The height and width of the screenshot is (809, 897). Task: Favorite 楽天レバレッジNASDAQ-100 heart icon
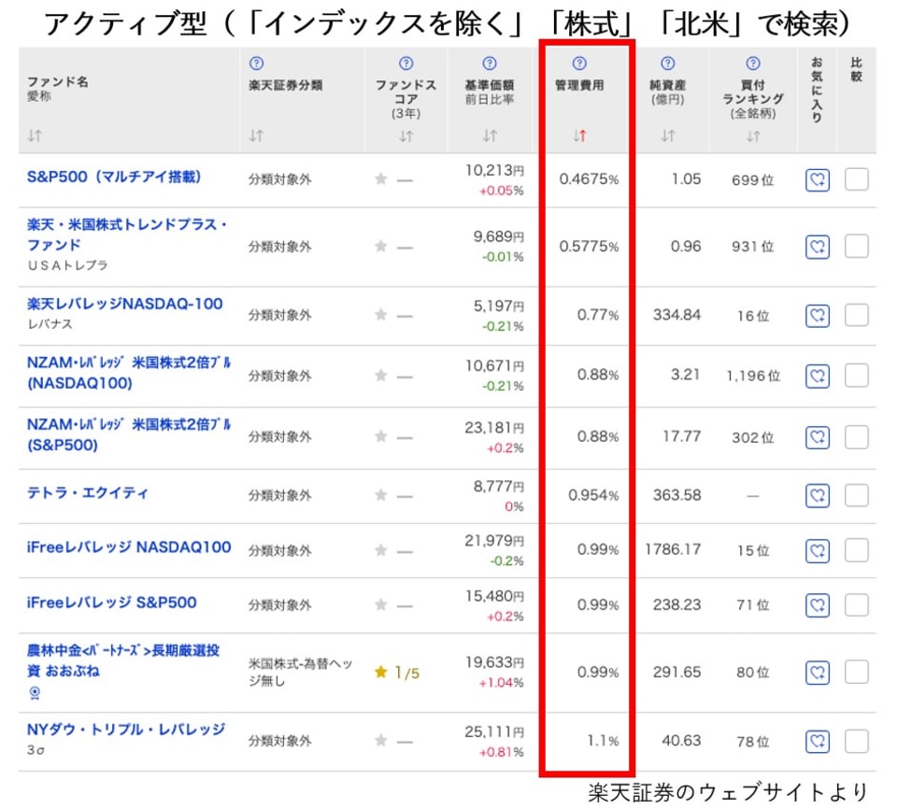tap(817, 315)
